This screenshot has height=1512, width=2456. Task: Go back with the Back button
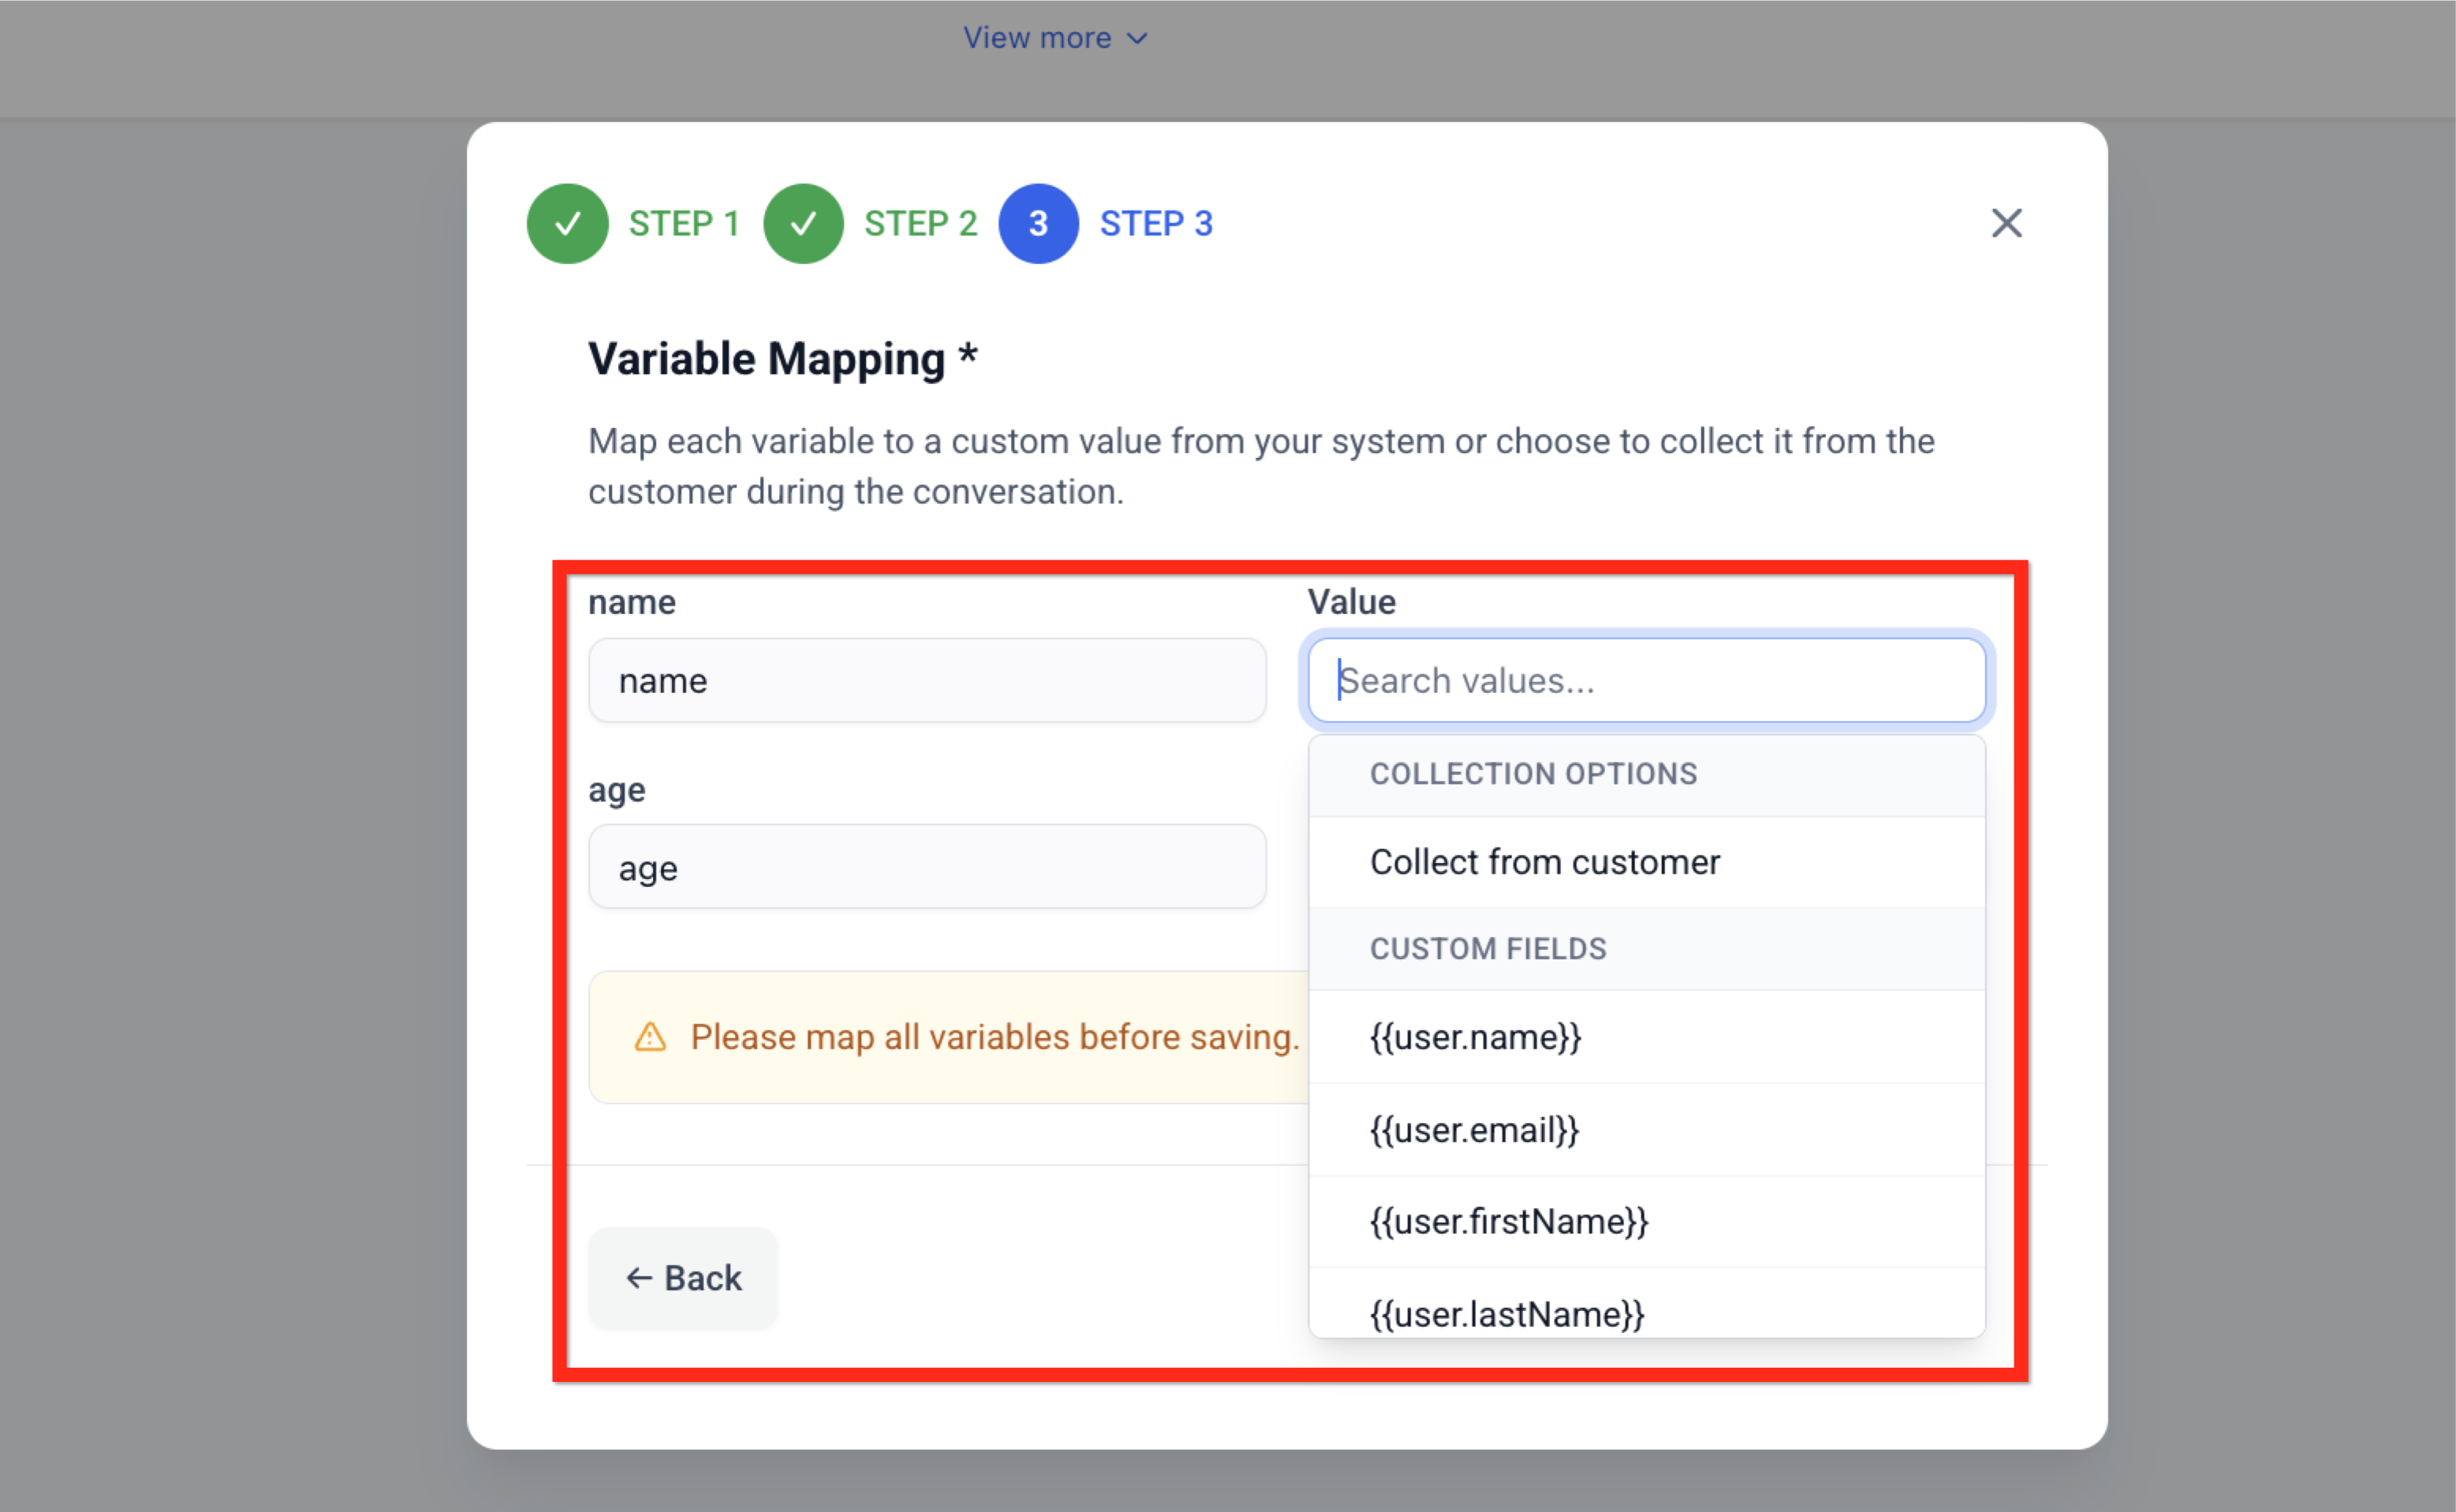point(683,1278)
